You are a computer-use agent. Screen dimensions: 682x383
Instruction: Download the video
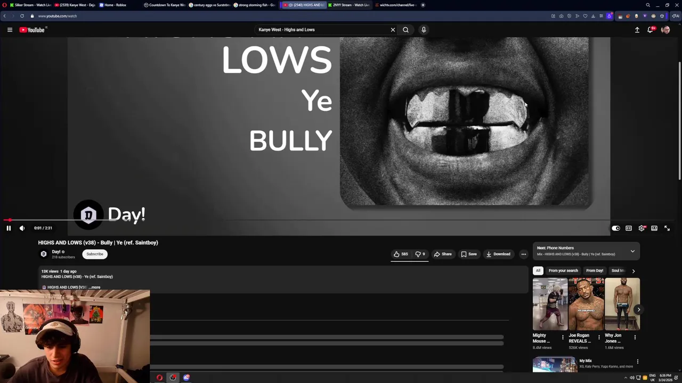(x=498, y=254)
